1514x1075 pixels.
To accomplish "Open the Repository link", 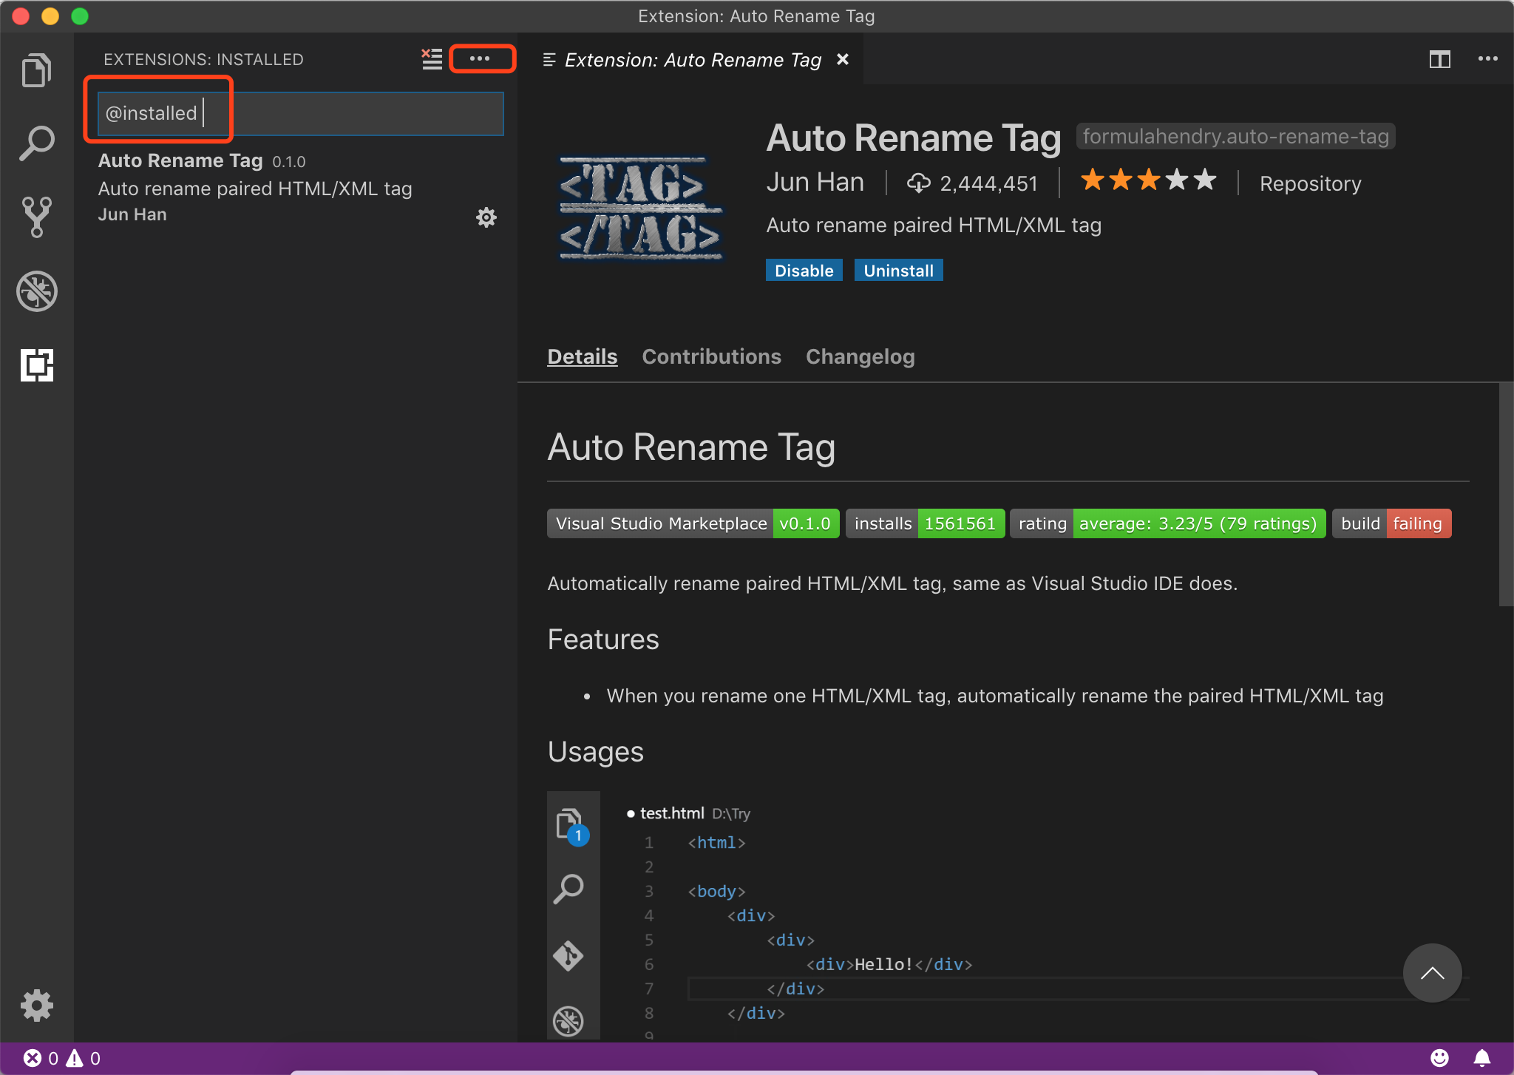I will [x=1310, y=183].
